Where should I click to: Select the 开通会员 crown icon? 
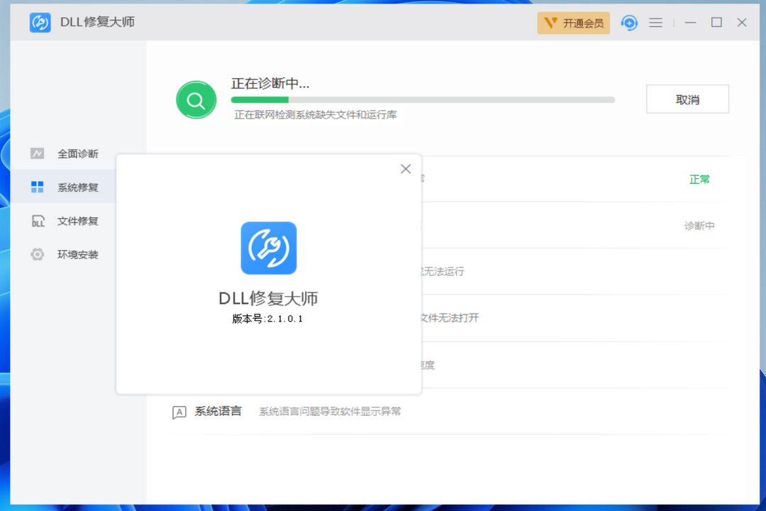[551, 23]
